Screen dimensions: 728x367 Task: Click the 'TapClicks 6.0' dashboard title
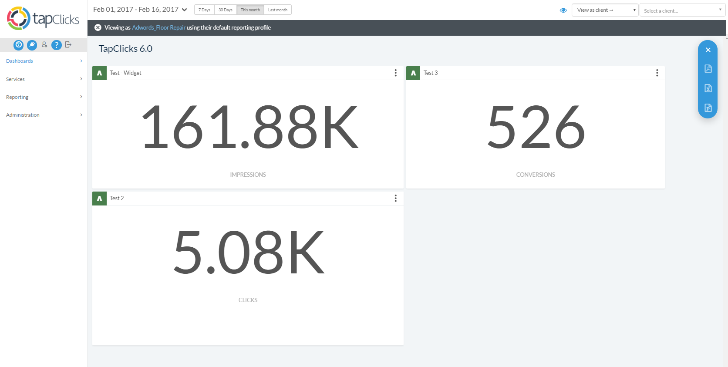(125, 49)
